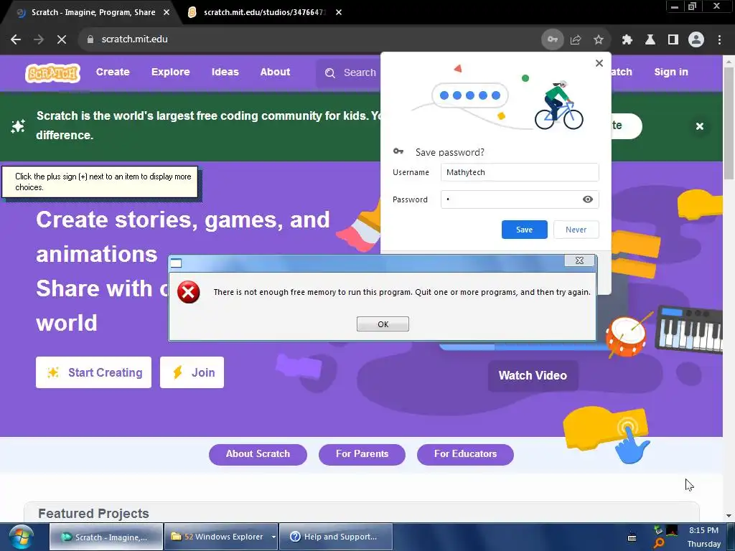Image resolution: width=735 pixels, height=551 pixels.
Task: Click Never in the Save password popup
Action: pyautogui.click(x=576, y=230)
